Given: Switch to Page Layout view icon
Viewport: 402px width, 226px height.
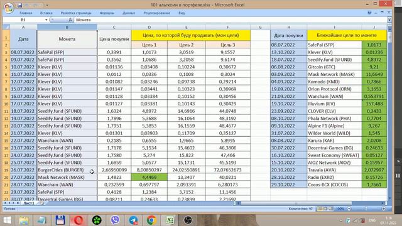Looking at the screenshot, I should click(x=325, y=208).
